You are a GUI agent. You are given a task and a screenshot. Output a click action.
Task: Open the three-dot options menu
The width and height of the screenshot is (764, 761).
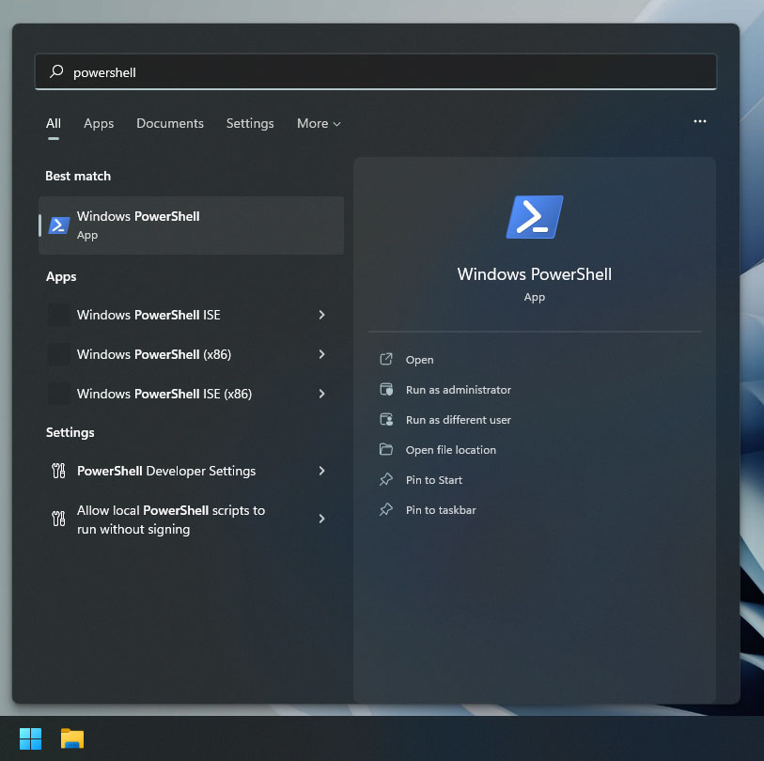[x=699, y=121]
